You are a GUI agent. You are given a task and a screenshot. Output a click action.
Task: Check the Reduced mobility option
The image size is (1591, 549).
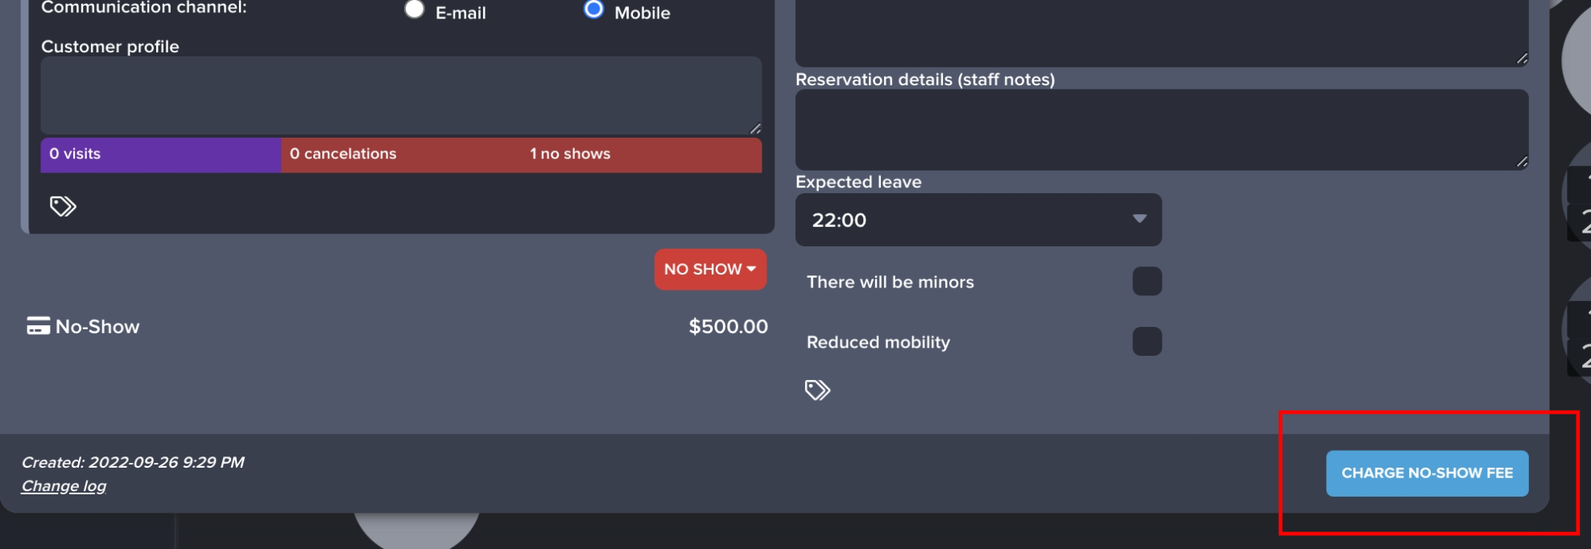coord(1147,341)
